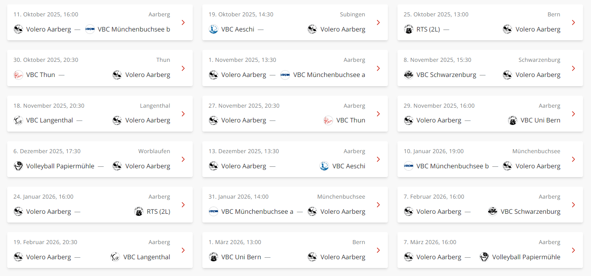Click the VBC Thun logo on the 30. Oktober card
Viewport: 591px width, 276px height.
pos(18,75)
